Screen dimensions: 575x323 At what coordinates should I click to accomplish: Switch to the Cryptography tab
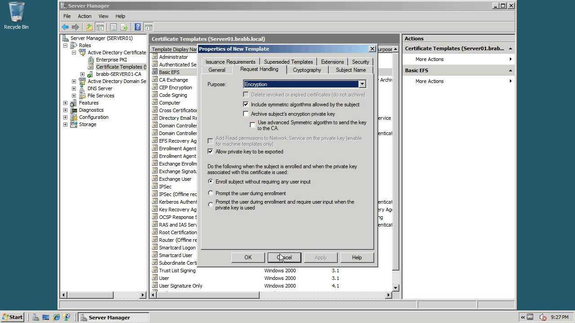click(307, 70)
